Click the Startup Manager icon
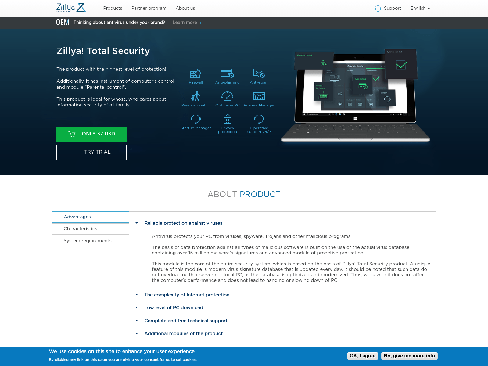The image size is (488, 366). [196, 119]
